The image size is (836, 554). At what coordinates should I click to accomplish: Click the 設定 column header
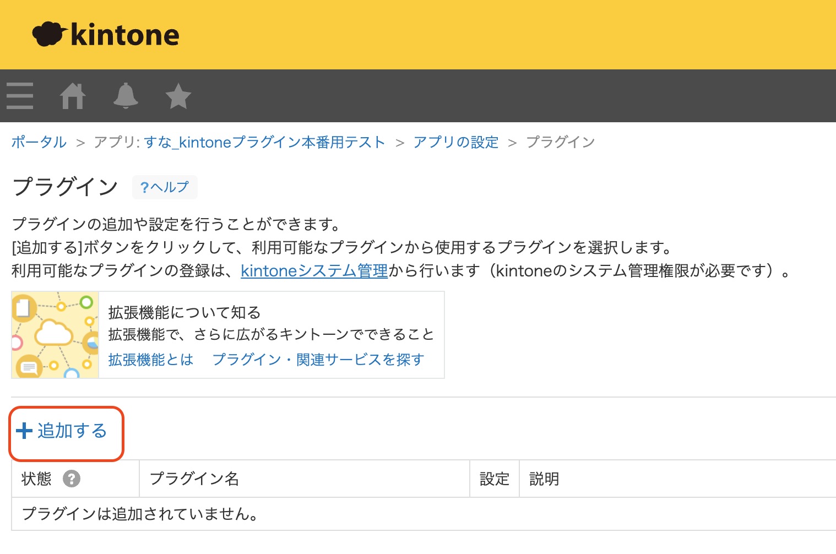coord(495,479)
